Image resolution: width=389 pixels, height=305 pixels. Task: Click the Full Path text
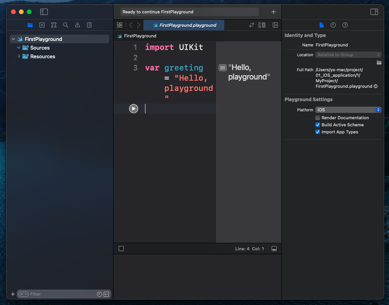tap(344, 78)
